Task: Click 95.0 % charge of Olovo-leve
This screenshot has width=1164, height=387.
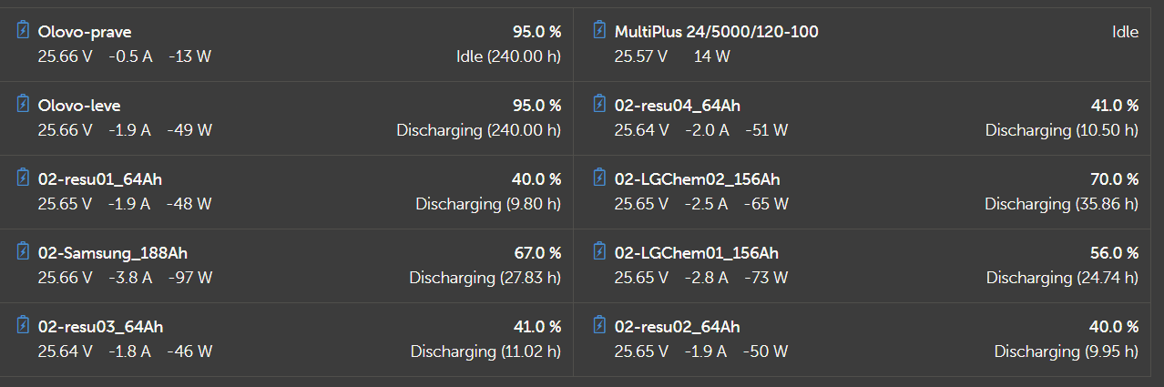Action: pos(536,106)
